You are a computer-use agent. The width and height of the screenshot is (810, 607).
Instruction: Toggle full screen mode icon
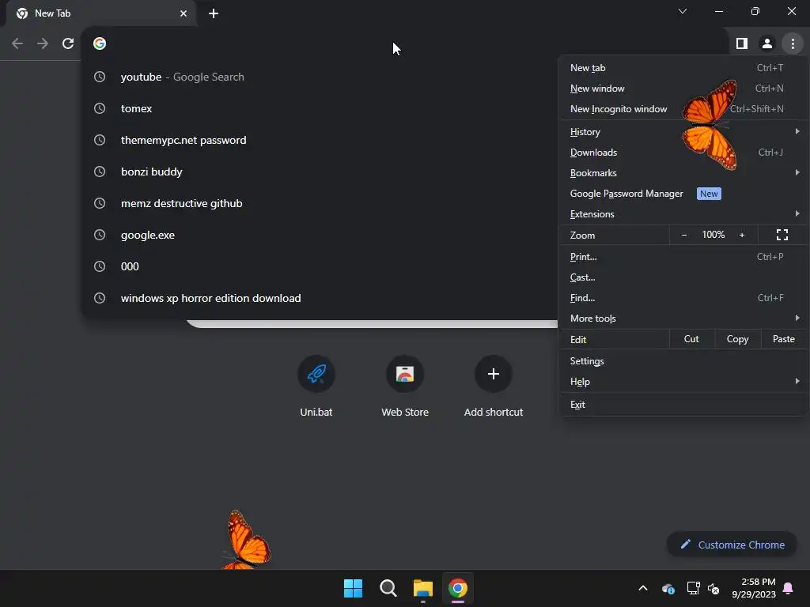point(782,235)
